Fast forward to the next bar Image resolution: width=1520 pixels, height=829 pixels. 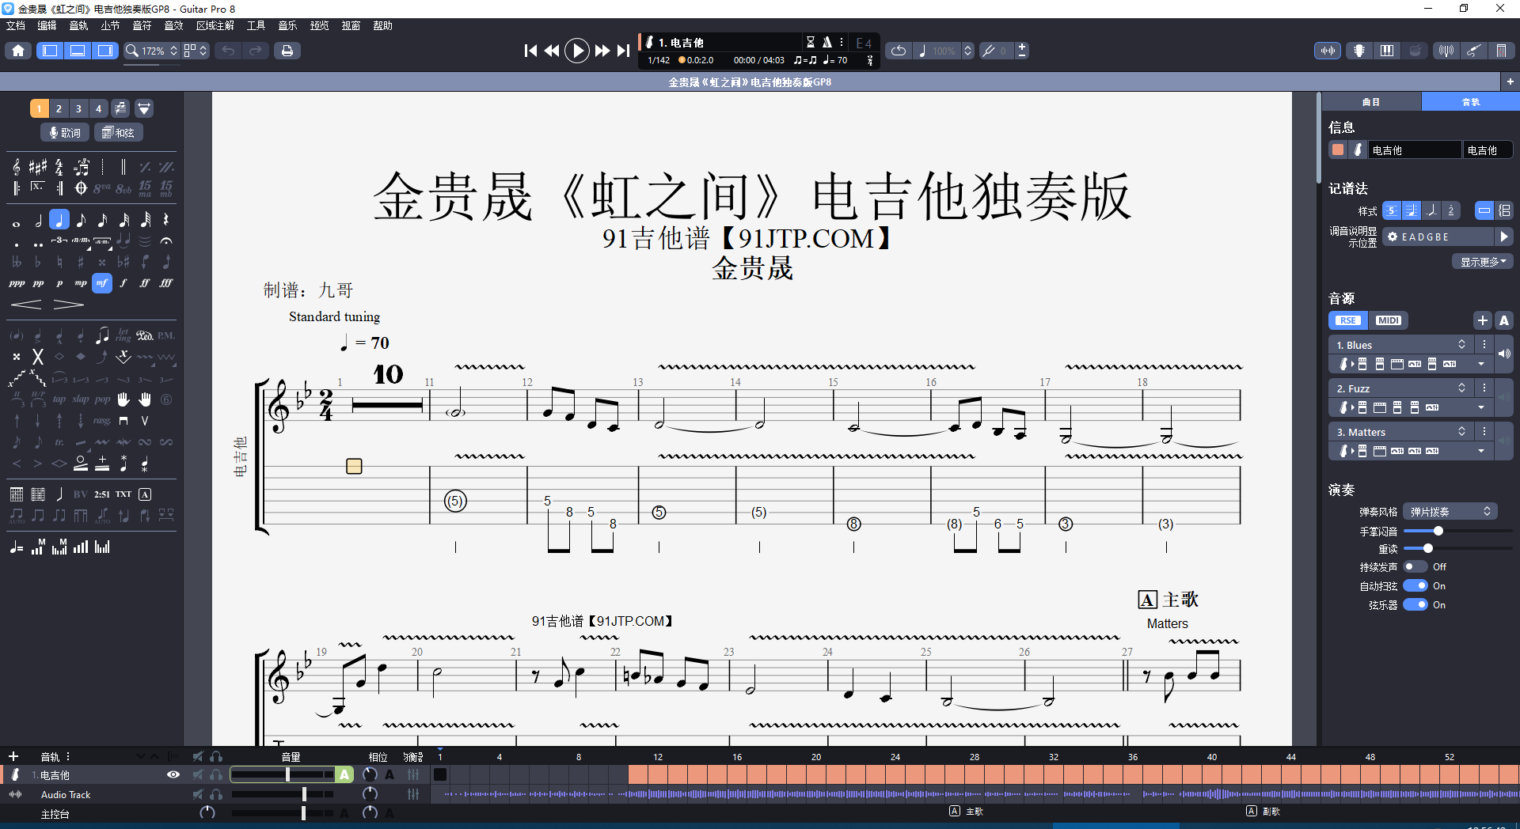pos(602,51)
